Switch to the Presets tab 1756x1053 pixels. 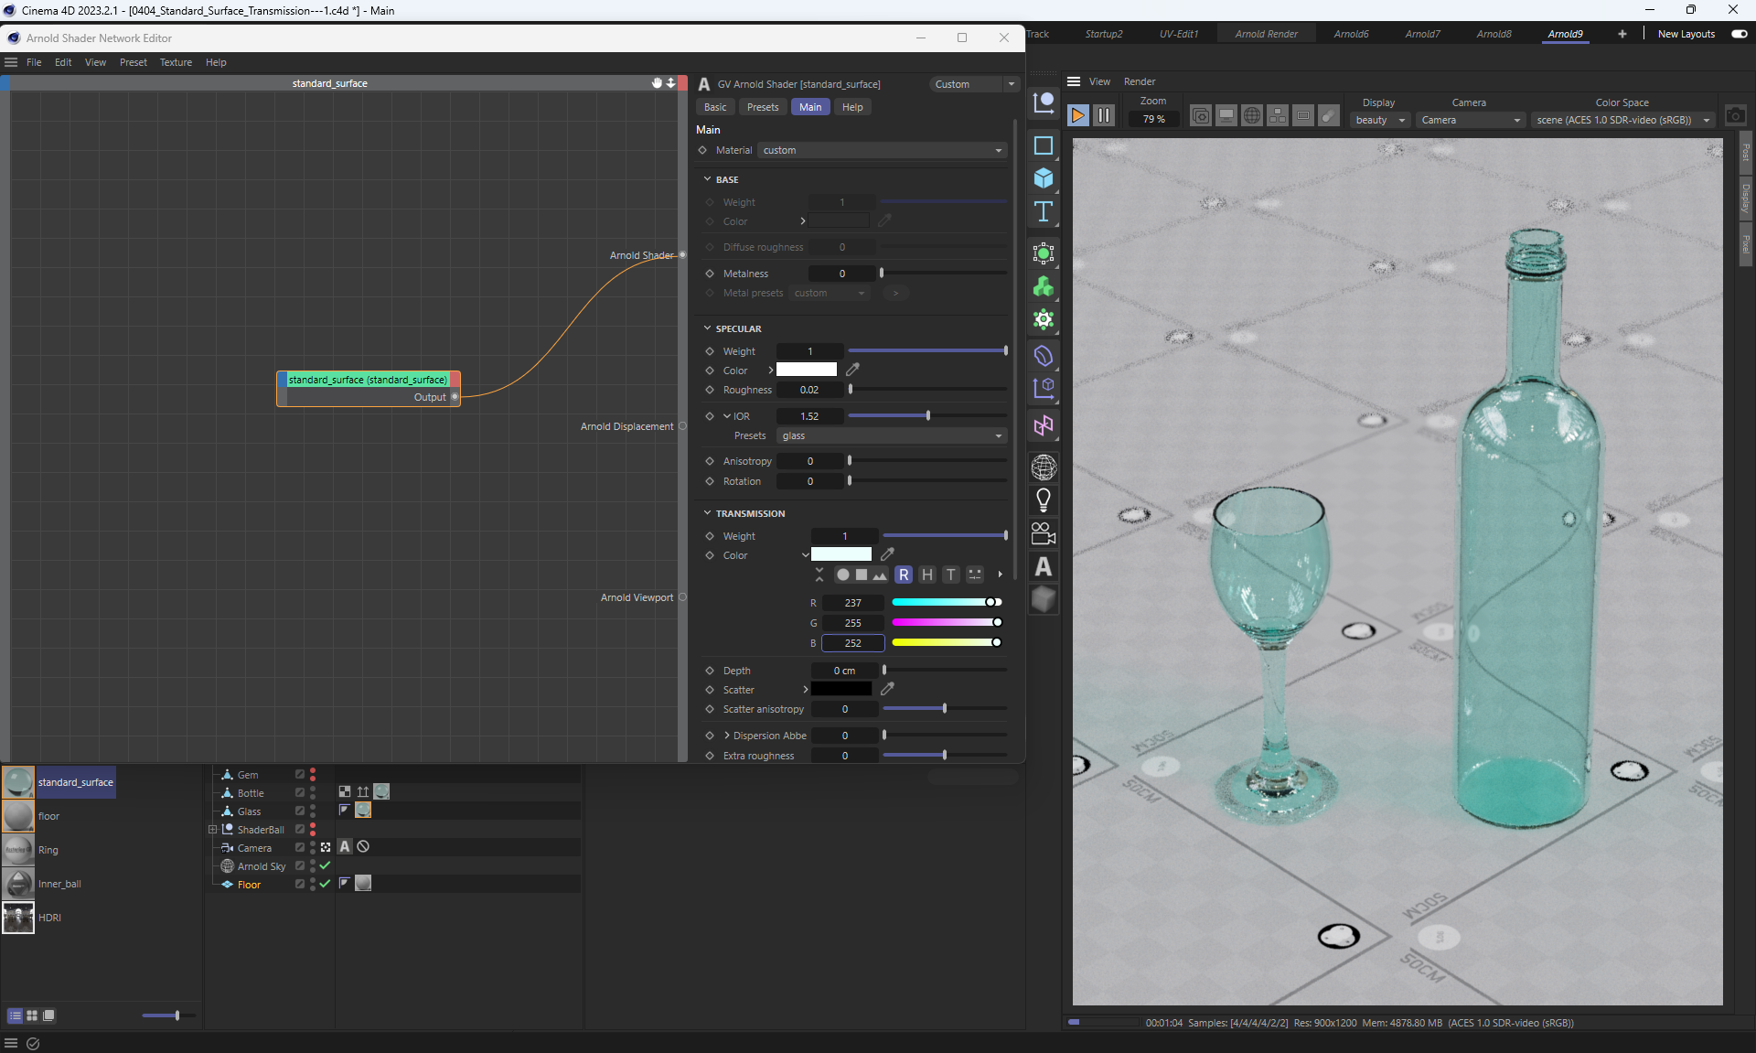(x=762, y=107)
